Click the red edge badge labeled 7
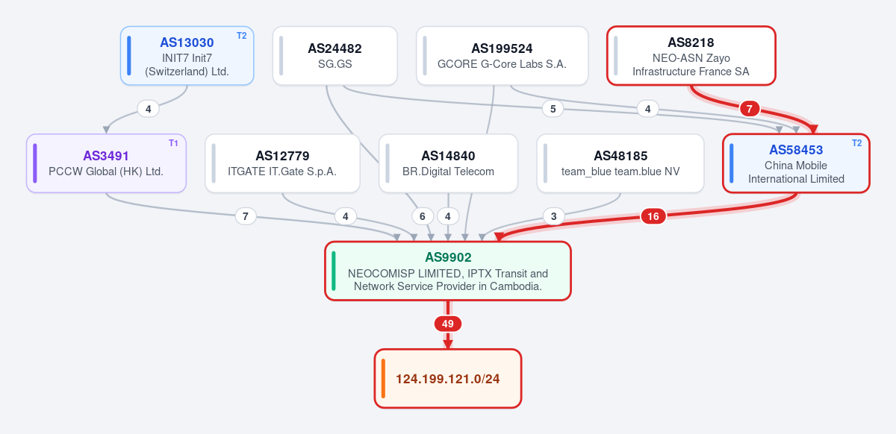 pos(750,109)
